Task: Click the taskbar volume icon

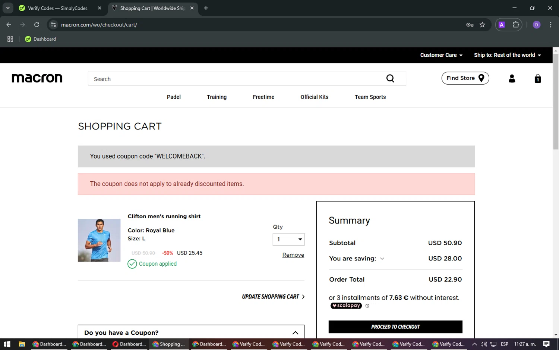Action: [484, 344]
